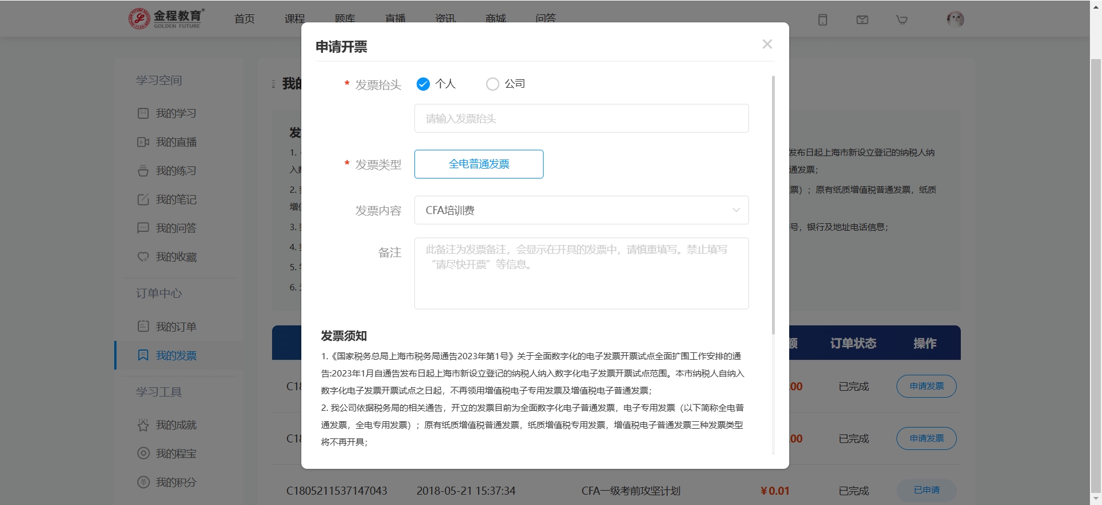Expand invoice content list via chevron arrow
The width and height of the screenshot is (1102, 505).
pos(736,210)
